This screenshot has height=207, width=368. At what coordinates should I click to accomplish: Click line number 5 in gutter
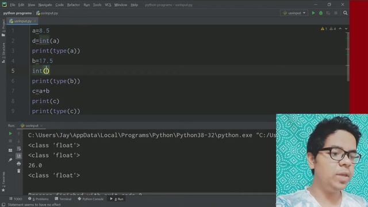coord(13,71)
